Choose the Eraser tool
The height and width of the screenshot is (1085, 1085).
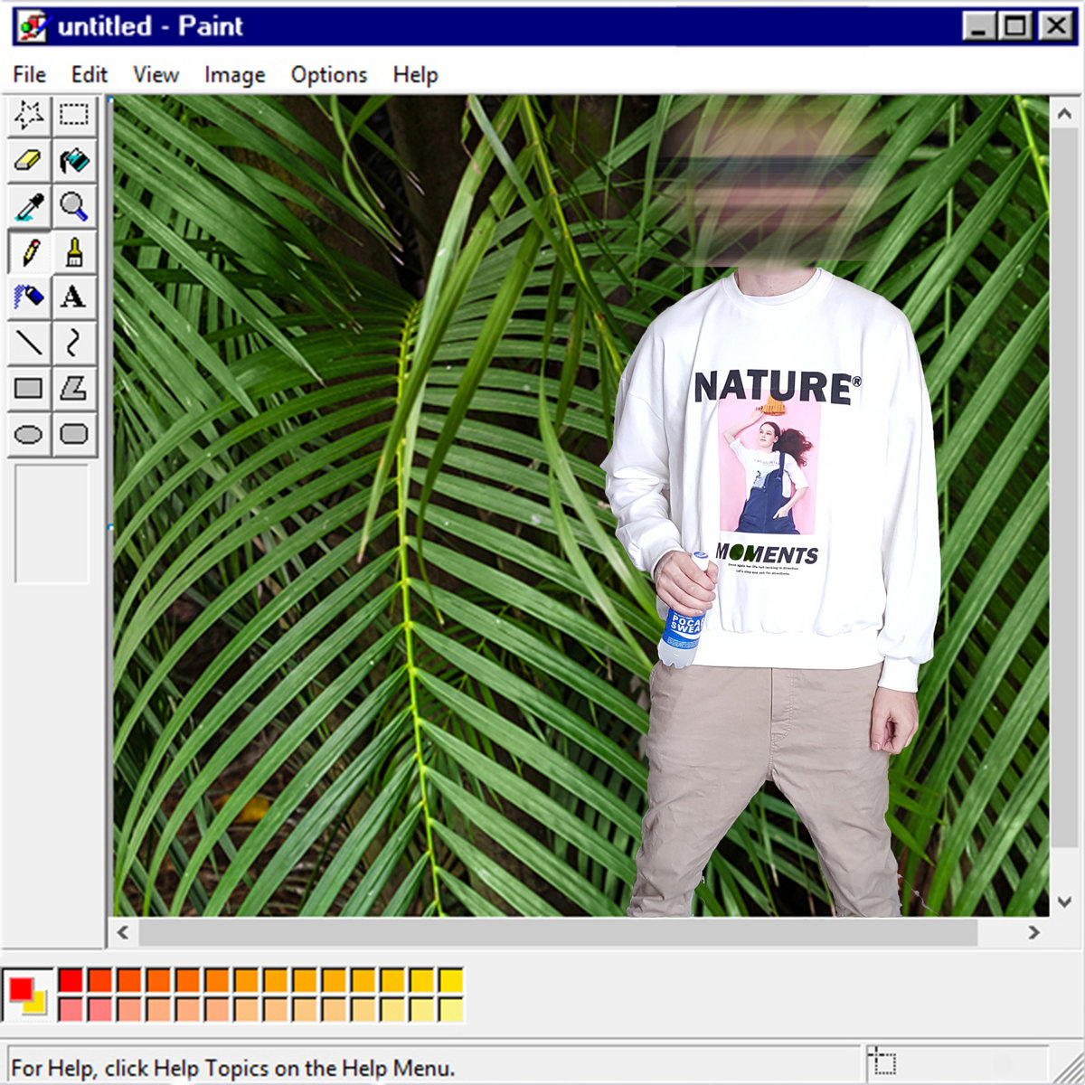click(x=29, y=161)
